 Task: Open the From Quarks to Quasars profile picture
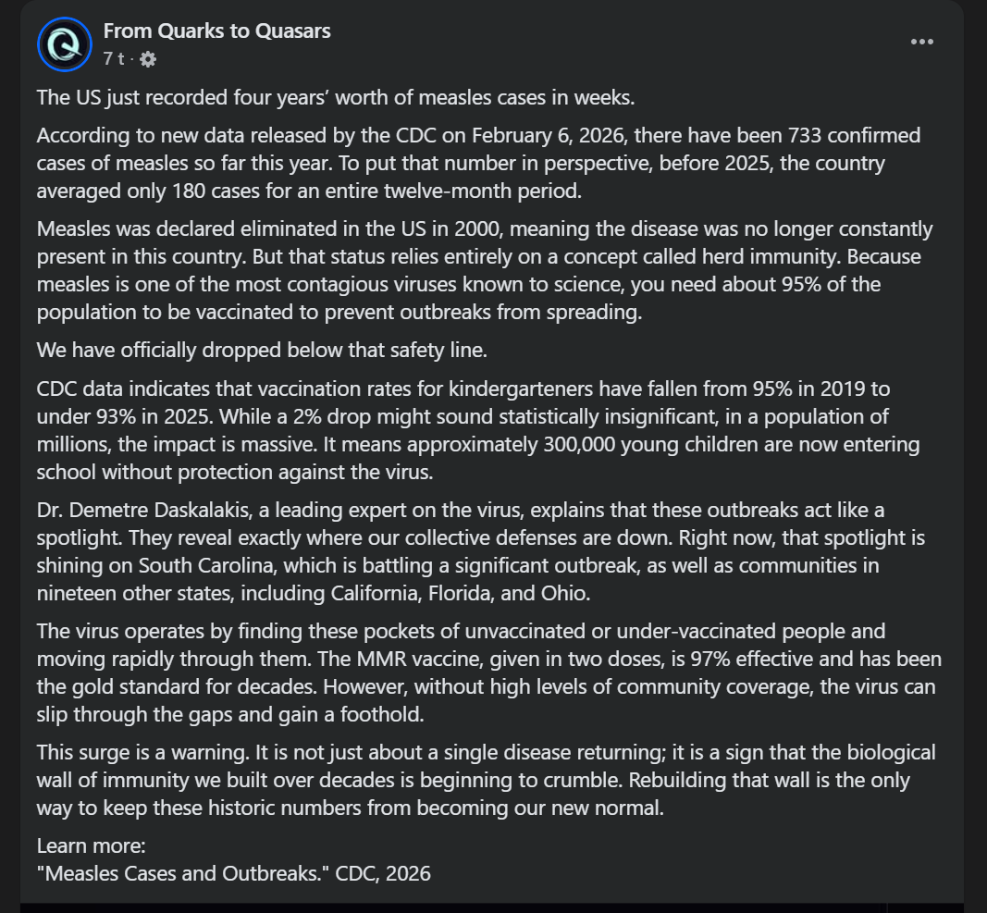pos(65,43)
